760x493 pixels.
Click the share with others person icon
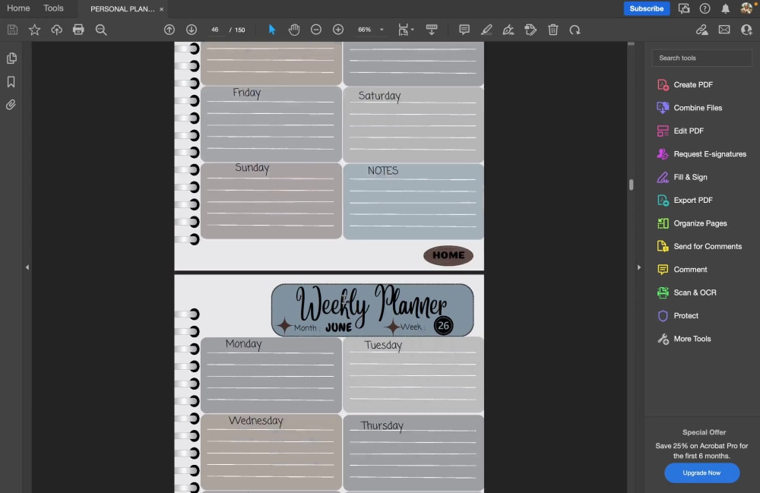(746, 30)
